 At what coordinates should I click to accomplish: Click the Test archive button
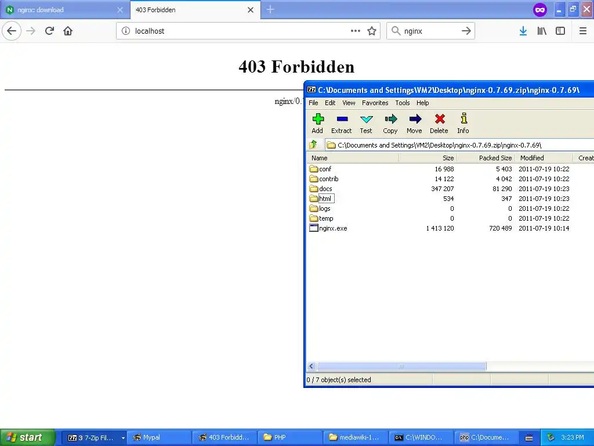(x=366, y=124)
